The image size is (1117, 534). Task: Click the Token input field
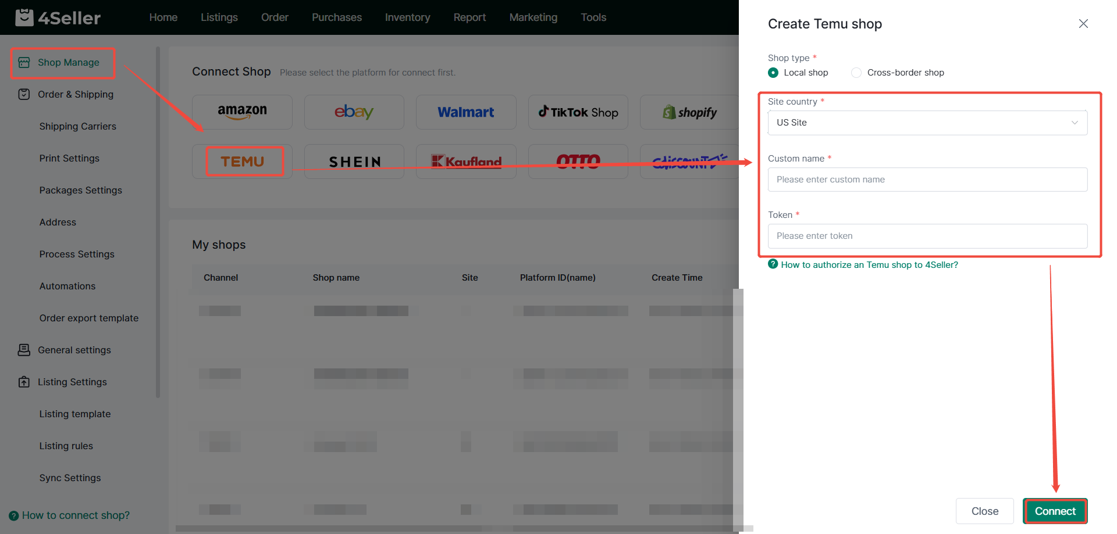(x=927, y=236)
